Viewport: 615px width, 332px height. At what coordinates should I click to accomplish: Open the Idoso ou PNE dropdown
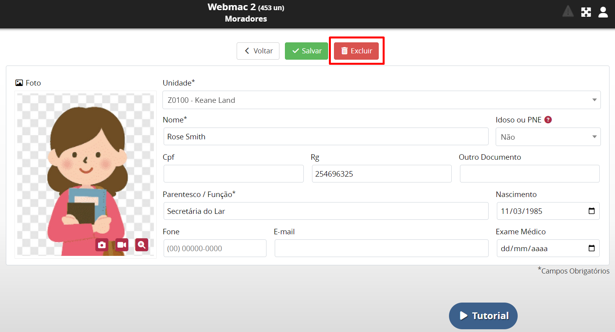coord(548,137)
